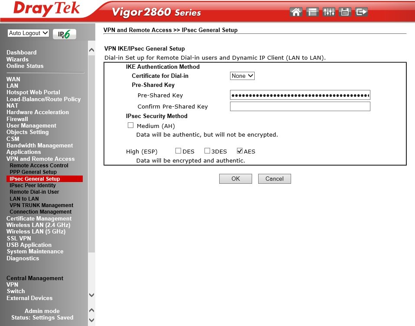Tick the DES encryption checkbox

point(178,150)
